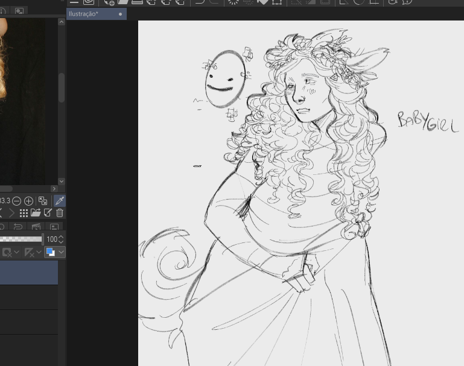
Task: Open the dropdown next to ruler icon
Action: 39,252
